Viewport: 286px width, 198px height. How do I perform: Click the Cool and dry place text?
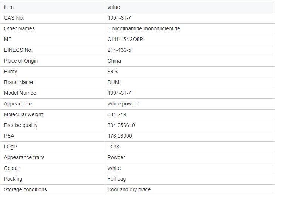(x=129, y=189)
